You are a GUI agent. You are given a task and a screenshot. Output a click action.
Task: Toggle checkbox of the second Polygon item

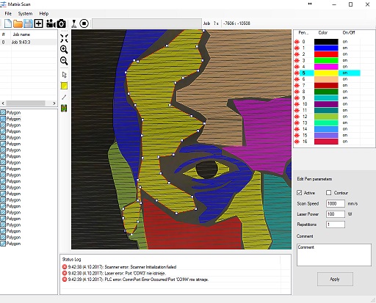coord(3,119)
